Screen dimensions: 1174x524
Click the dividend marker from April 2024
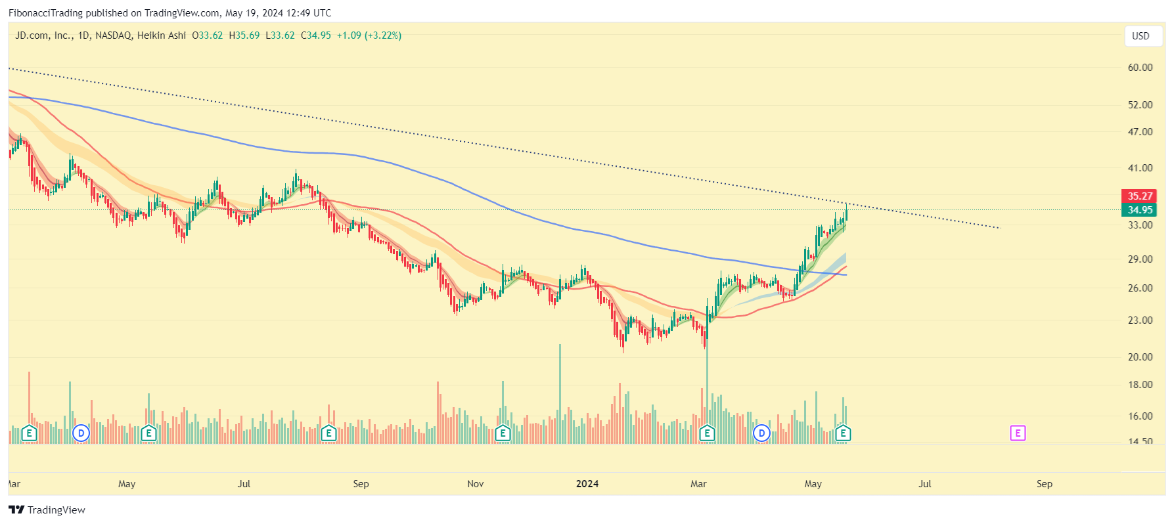click(x=761, y=433)
